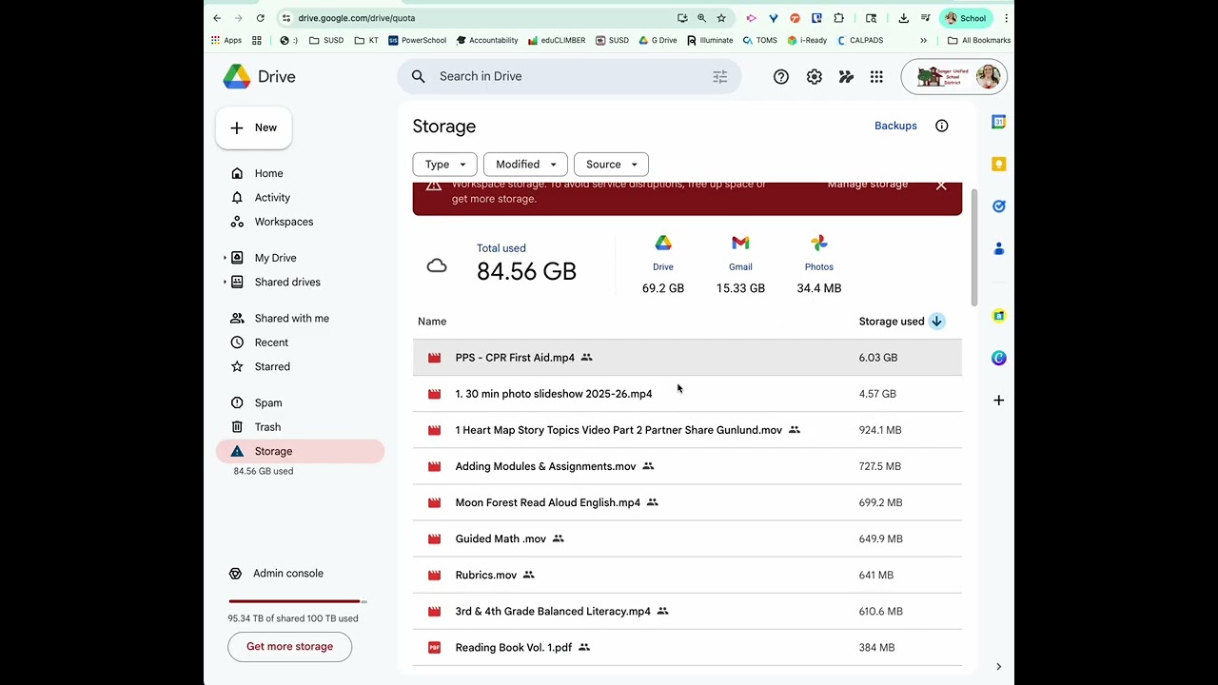Bookmark this page with the star icon
1218x685 pixels.
[721, 18]
